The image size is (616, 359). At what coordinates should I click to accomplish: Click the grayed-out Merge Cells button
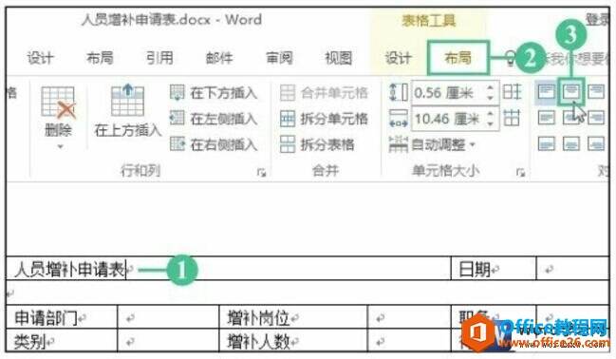point(324,93)
